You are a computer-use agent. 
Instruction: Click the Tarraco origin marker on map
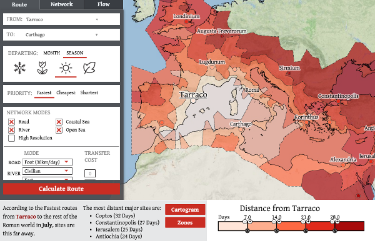click(x=193, y=101)
